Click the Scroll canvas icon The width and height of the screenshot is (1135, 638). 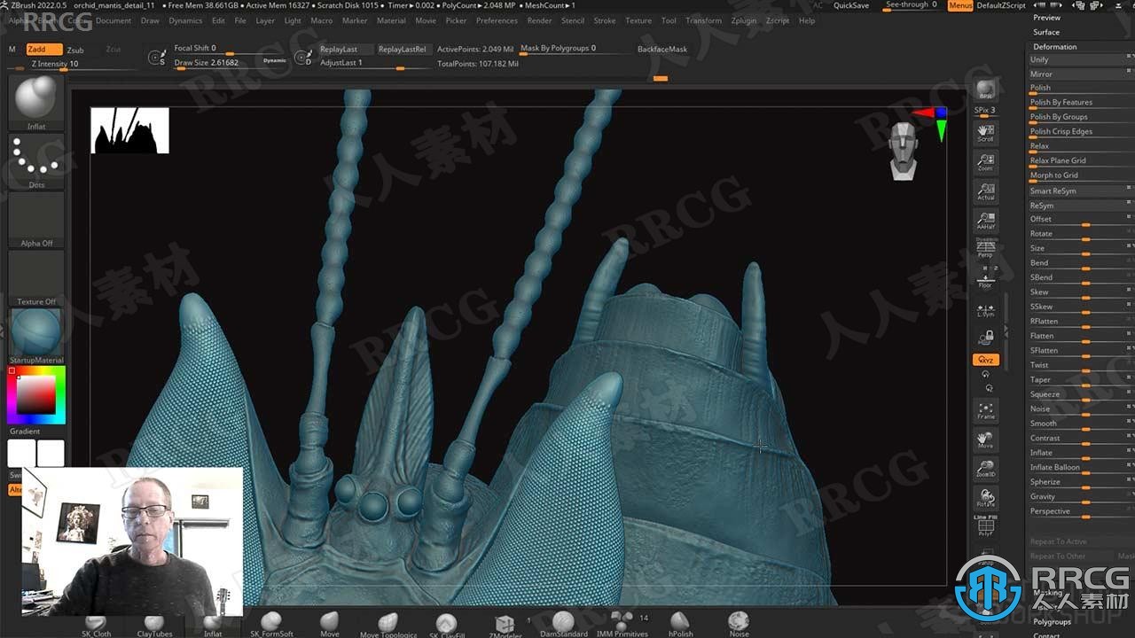(985, 133)
